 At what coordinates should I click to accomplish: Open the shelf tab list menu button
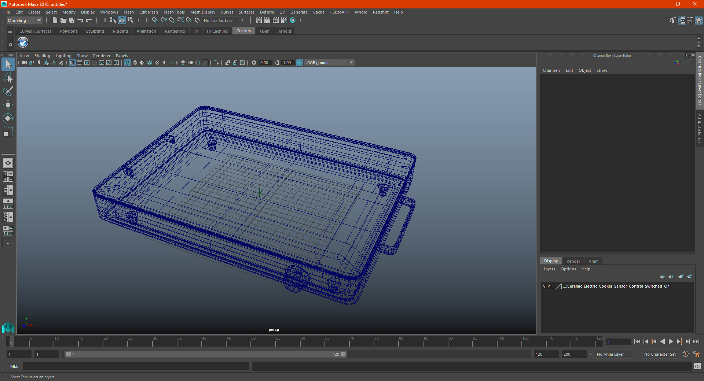(10, 32)
